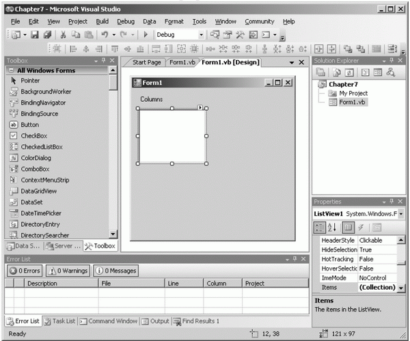This screenshot has width=410, height=341.
Task: Open the Command Window tab
Action: (109, 321)
